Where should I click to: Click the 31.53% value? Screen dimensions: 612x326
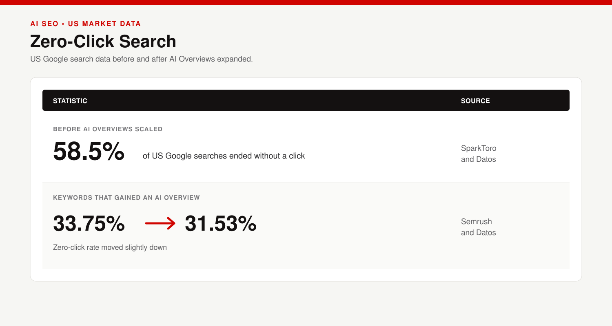(221, 223)
